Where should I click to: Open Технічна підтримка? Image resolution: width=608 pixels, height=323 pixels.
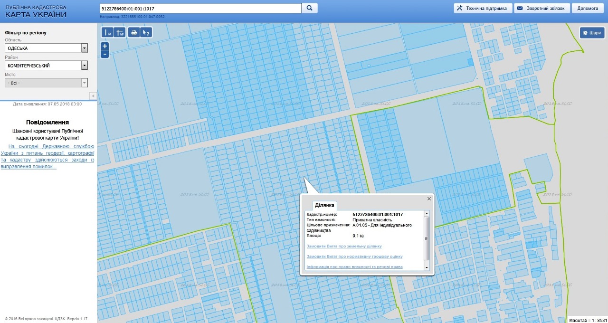[x=483, y=9]
